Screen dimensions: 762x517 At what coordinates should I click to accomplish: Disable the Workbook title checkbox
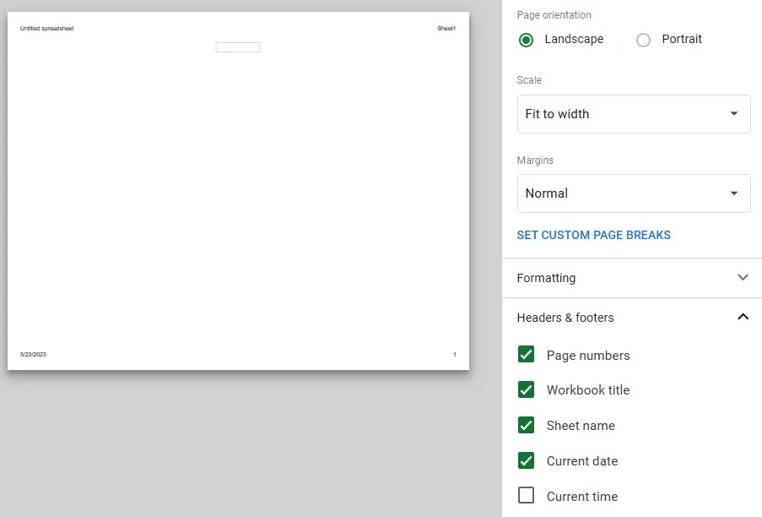click(526, 389)
